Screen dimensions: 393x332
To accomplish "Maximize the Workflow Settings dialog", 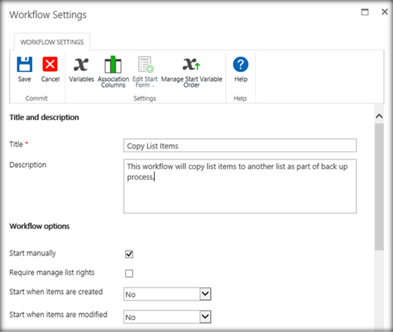I will click(x=364, y=12).
